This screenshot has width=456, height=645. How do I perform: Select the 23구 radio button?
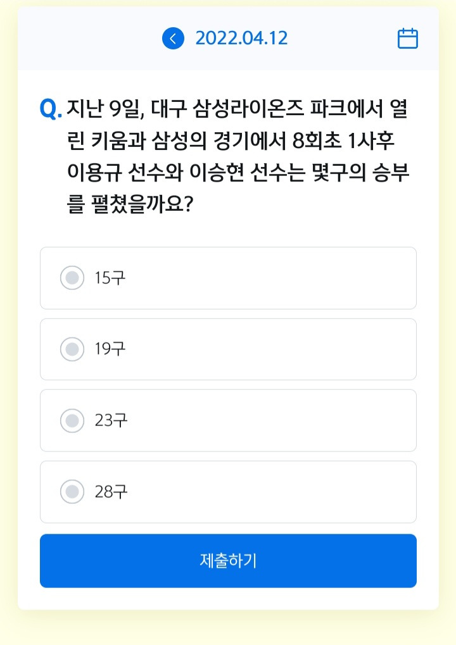point(72,420)
